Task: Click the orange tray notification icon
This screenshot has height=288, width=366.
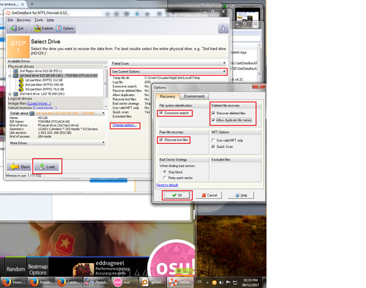Action: pos(214,283)
